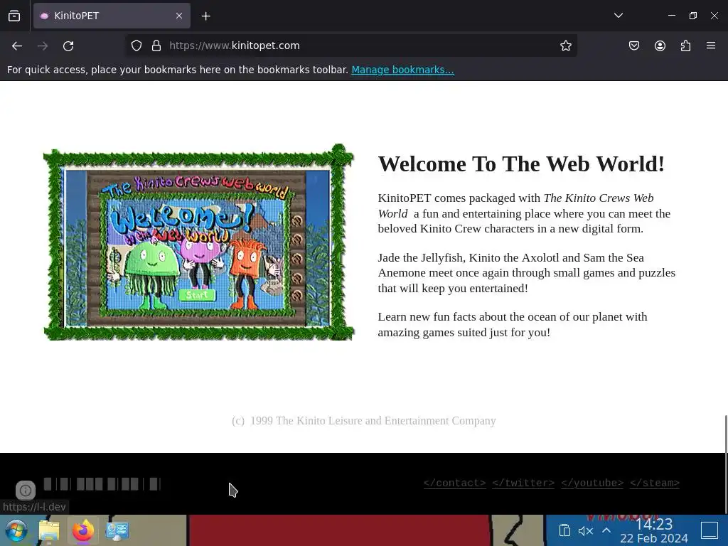The height and width of the screenshot is (546, 728).
Task: Open the Start menu orb on taskbar
Action: coord(16,530)
